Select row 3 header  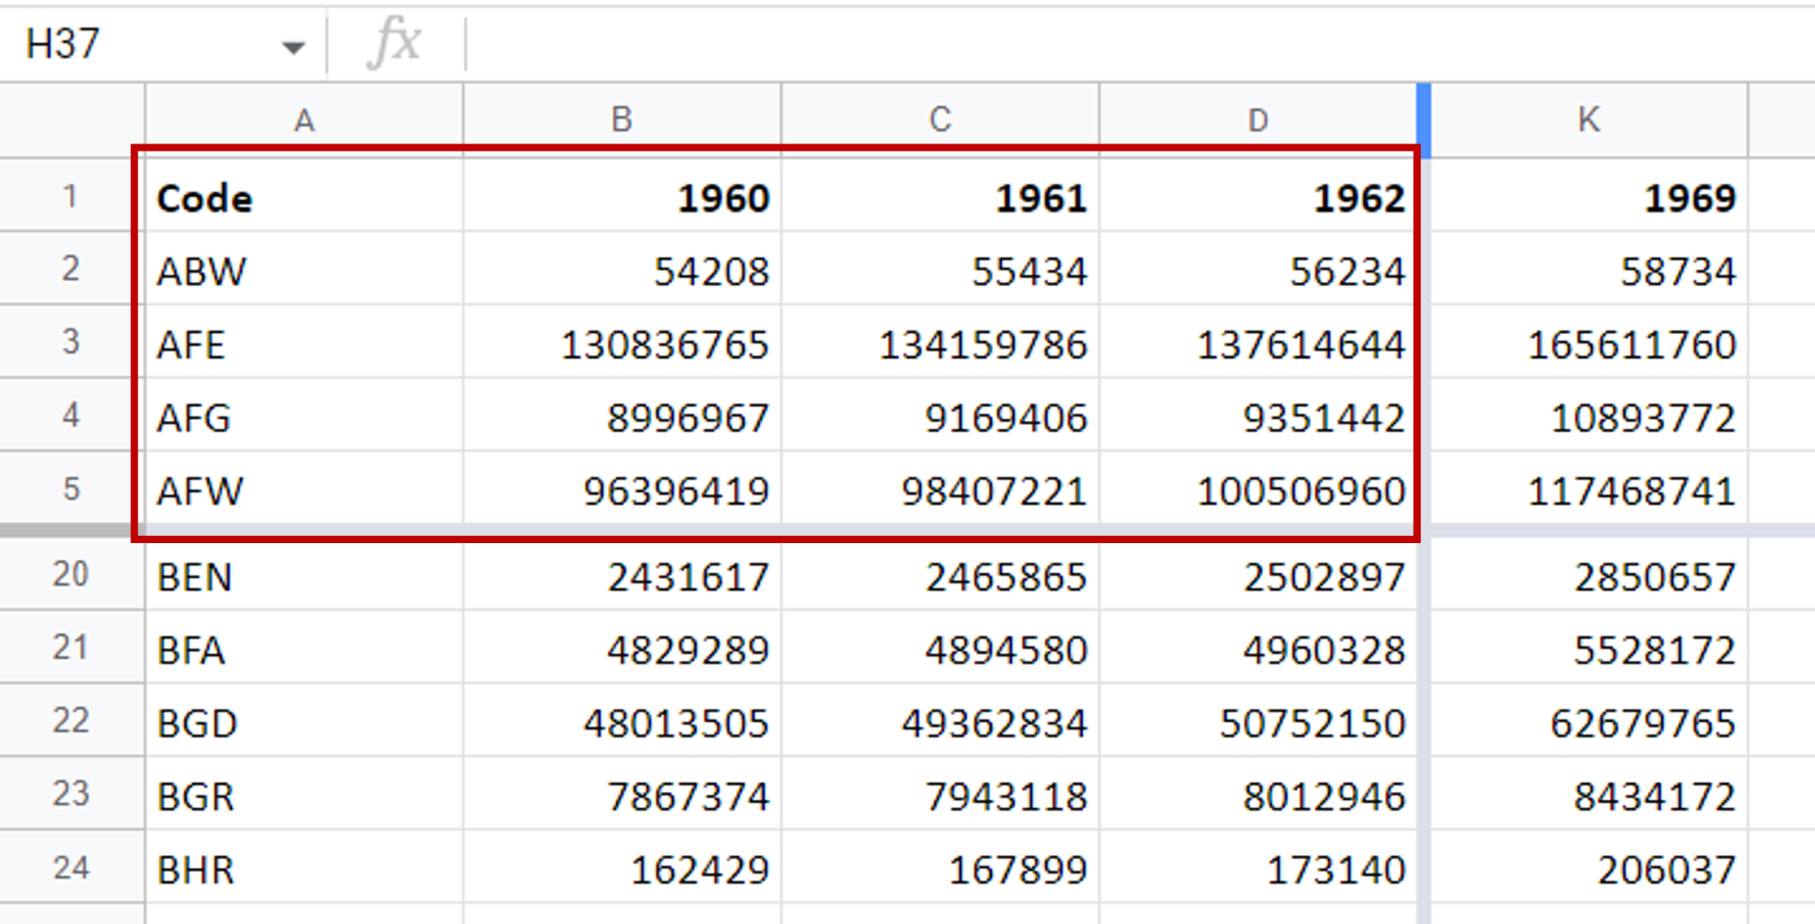[72, 343]
